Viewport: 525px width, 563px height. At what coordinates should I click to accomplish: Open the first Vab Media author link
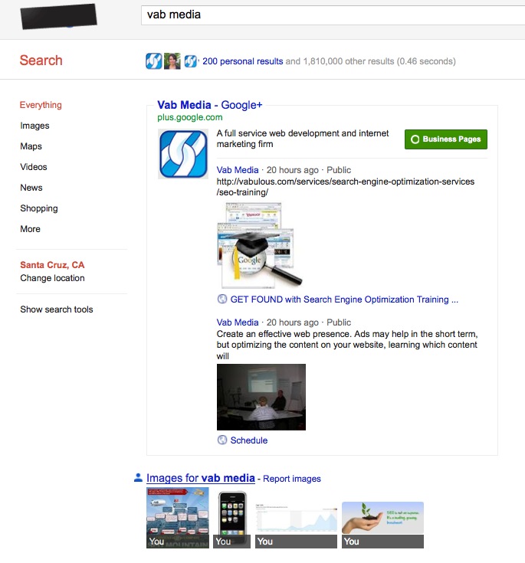tap(238, 170)
